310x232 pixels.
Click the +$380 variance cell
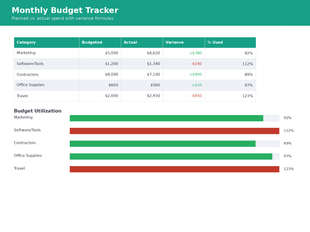[184, 53]
